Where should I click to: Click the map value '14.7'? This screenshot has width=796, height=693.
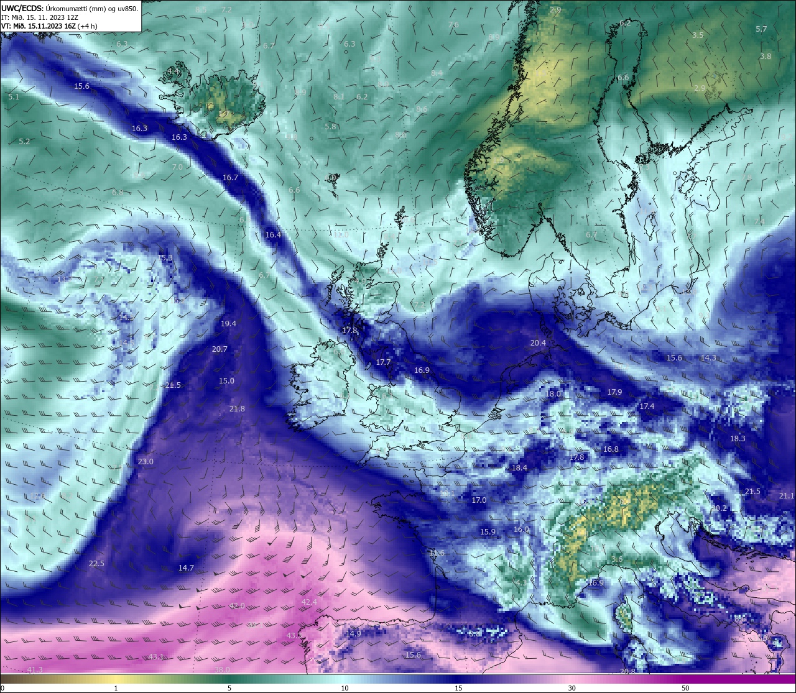coord(186,568)
